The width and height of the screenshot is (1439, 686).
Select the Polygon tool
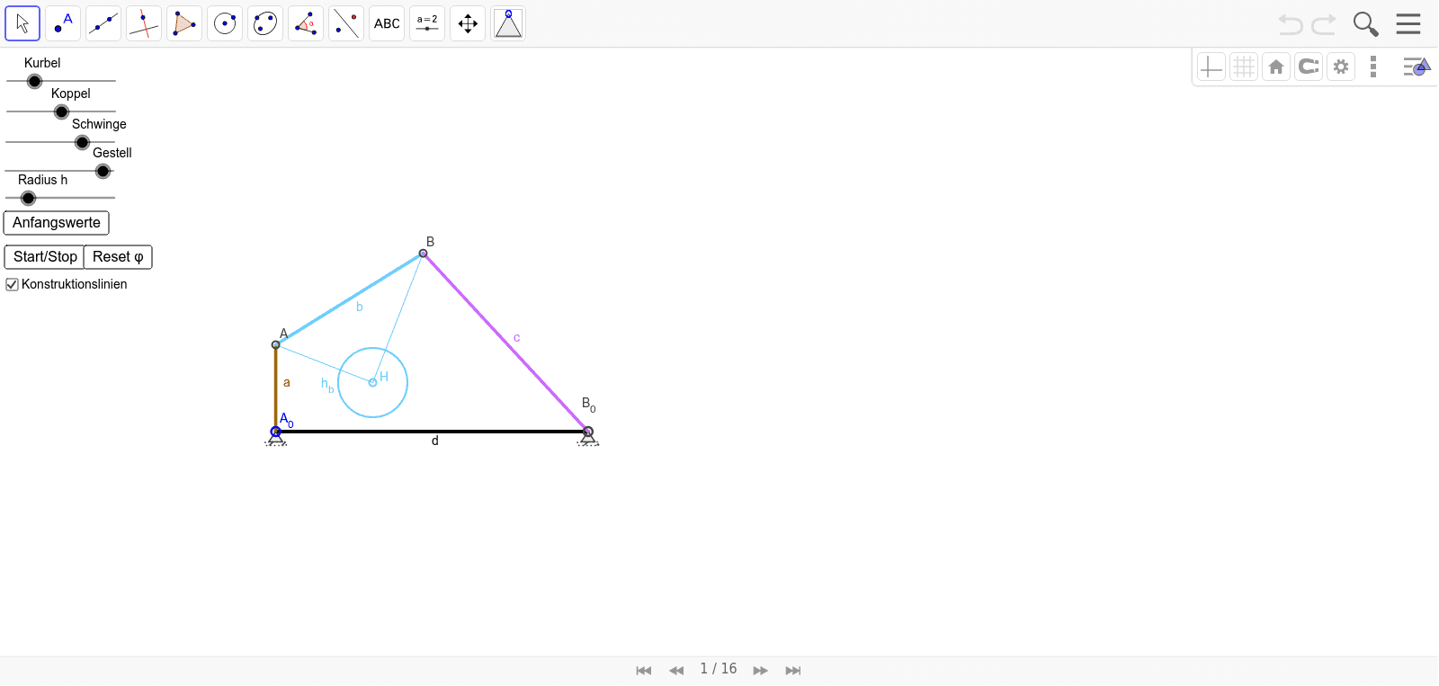point(184,23)
